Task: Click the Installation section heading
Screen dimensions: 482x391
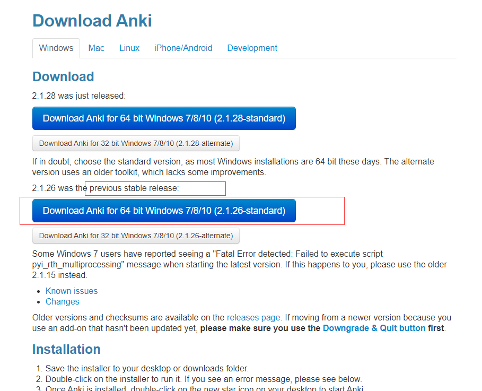Action: click(x=66, y=350)
